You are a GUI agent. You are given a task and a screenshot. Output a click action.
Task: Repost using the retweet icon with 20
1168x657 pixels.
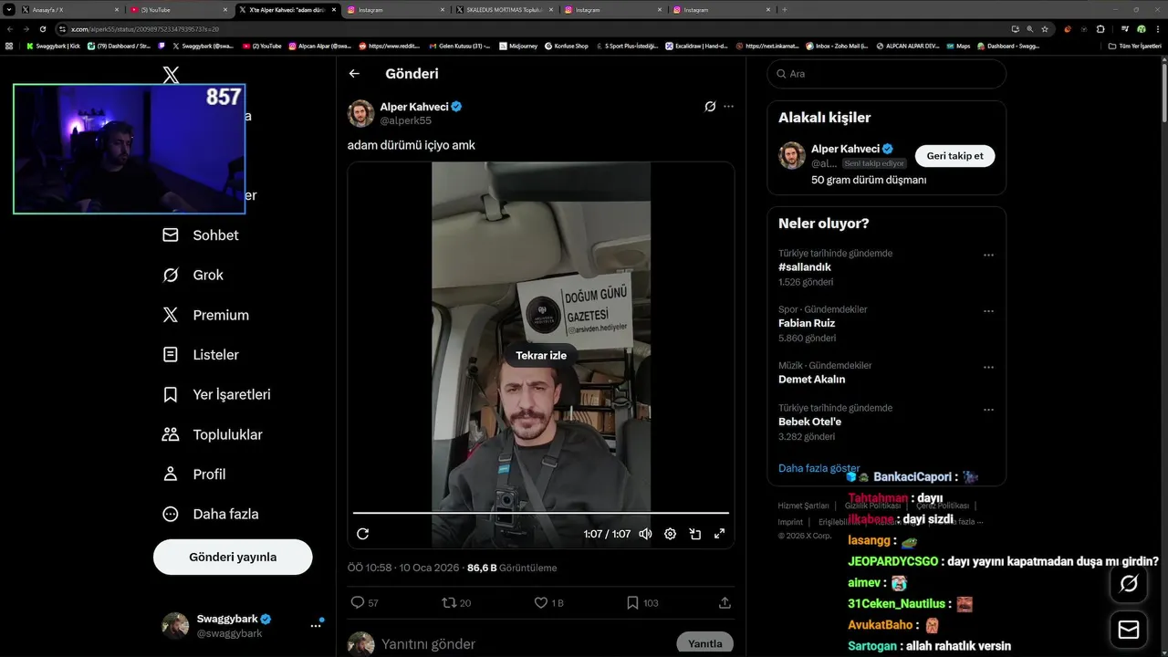click(x=456, y=603)
